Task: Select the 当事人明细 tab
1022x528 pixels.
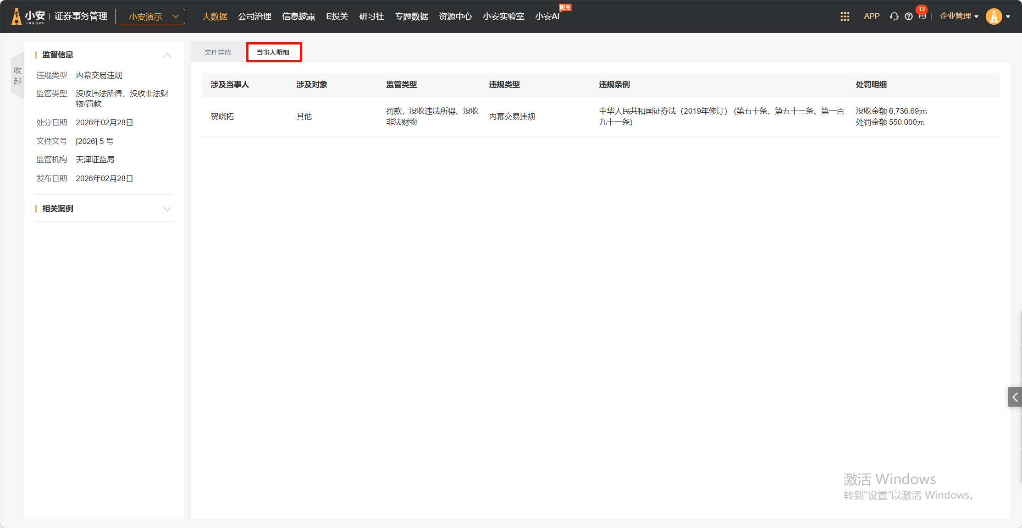Action: pyautogui.click(x=273, y=52)
